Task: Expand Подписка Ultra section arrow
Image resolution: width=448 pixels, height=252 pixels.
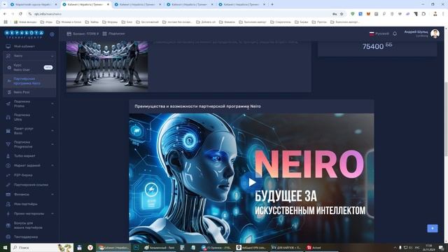Action: point(52,117)
